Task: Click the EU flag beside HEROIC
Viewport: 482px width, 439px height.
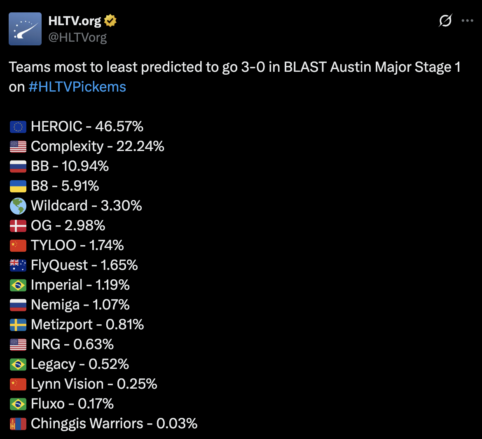Action: tap(18, 127)
